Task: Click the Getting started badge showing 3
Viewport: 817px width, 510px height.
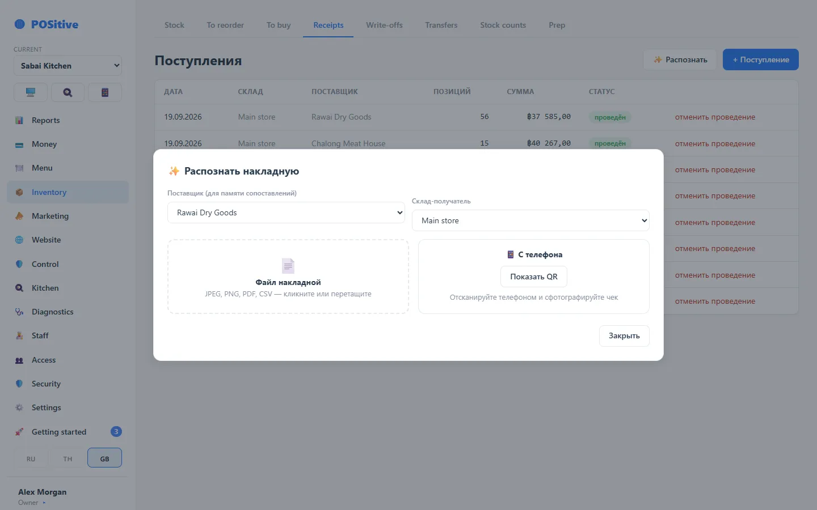Action: [116, 432]
